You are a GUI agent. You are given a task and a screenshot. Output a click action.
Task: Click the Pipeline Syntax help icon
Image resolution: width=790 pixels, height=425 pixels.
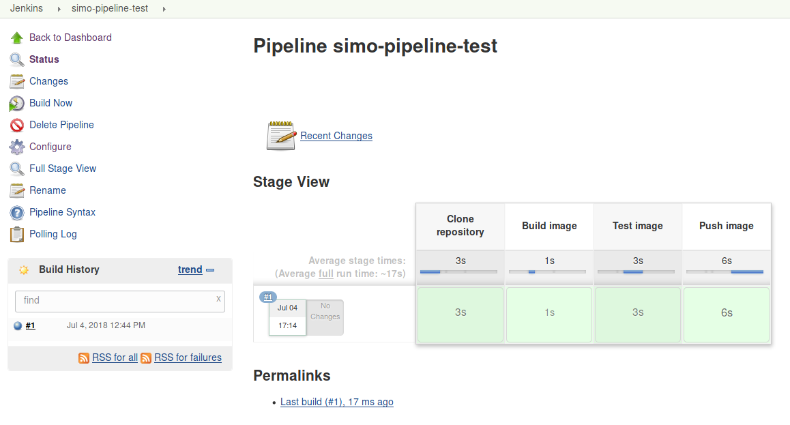pos(16,213)
